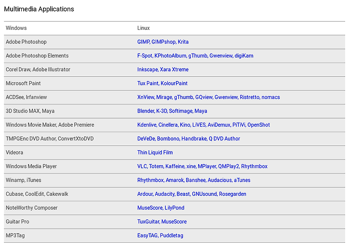The height and width of the screenshot is (246, 348).
Task: Open the LilyPond link
Action: click(x=174, y=208)
